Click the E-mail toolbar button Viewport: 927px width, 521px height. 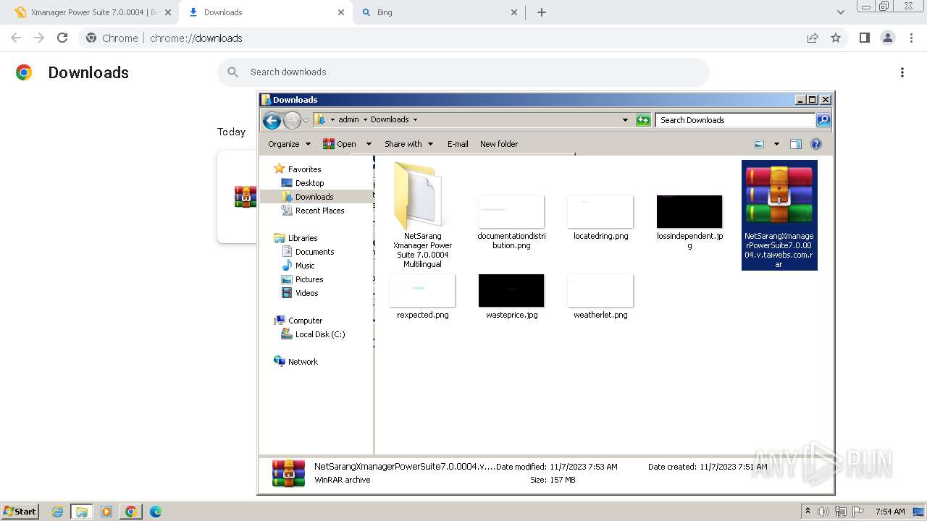pos(458,144)
